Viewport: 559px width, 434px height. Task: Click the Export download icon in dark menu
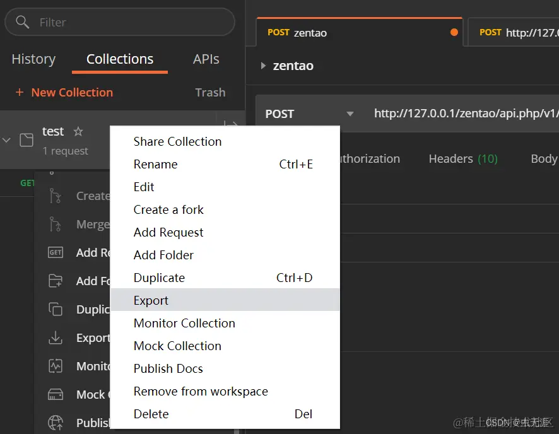[56, 337]
